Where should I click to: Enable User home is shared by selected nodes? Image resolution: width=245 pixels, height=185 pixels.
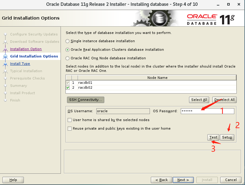click(x=69, y=120)
